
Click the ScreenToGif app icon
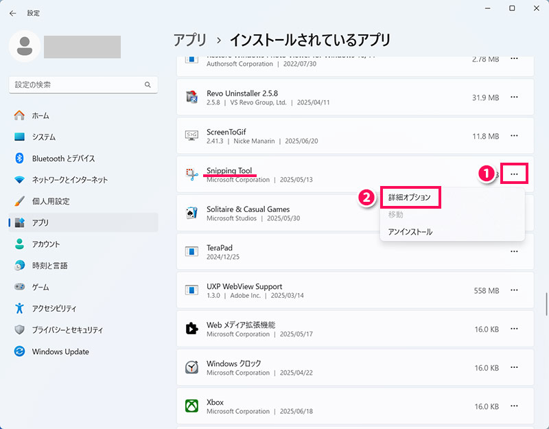[191, 135]
